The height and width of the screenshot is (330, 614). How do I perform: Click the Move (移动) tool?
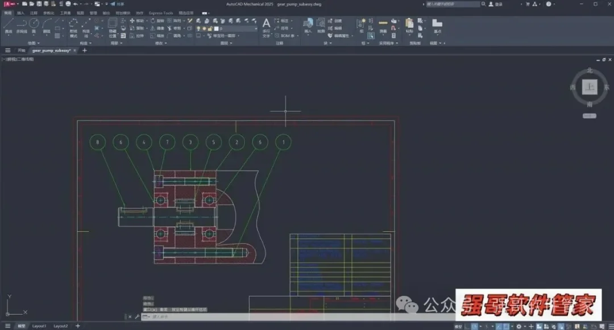click(137, 20)
